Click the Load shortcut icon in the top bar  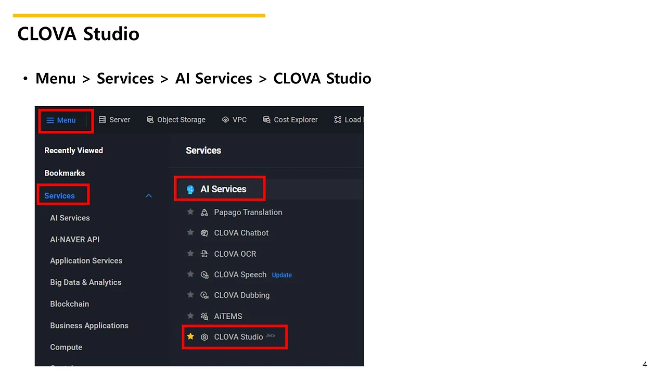338,120
